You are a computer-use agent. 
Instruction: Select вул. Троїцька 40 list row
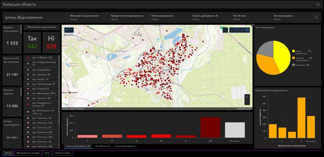tap(41, 75)
